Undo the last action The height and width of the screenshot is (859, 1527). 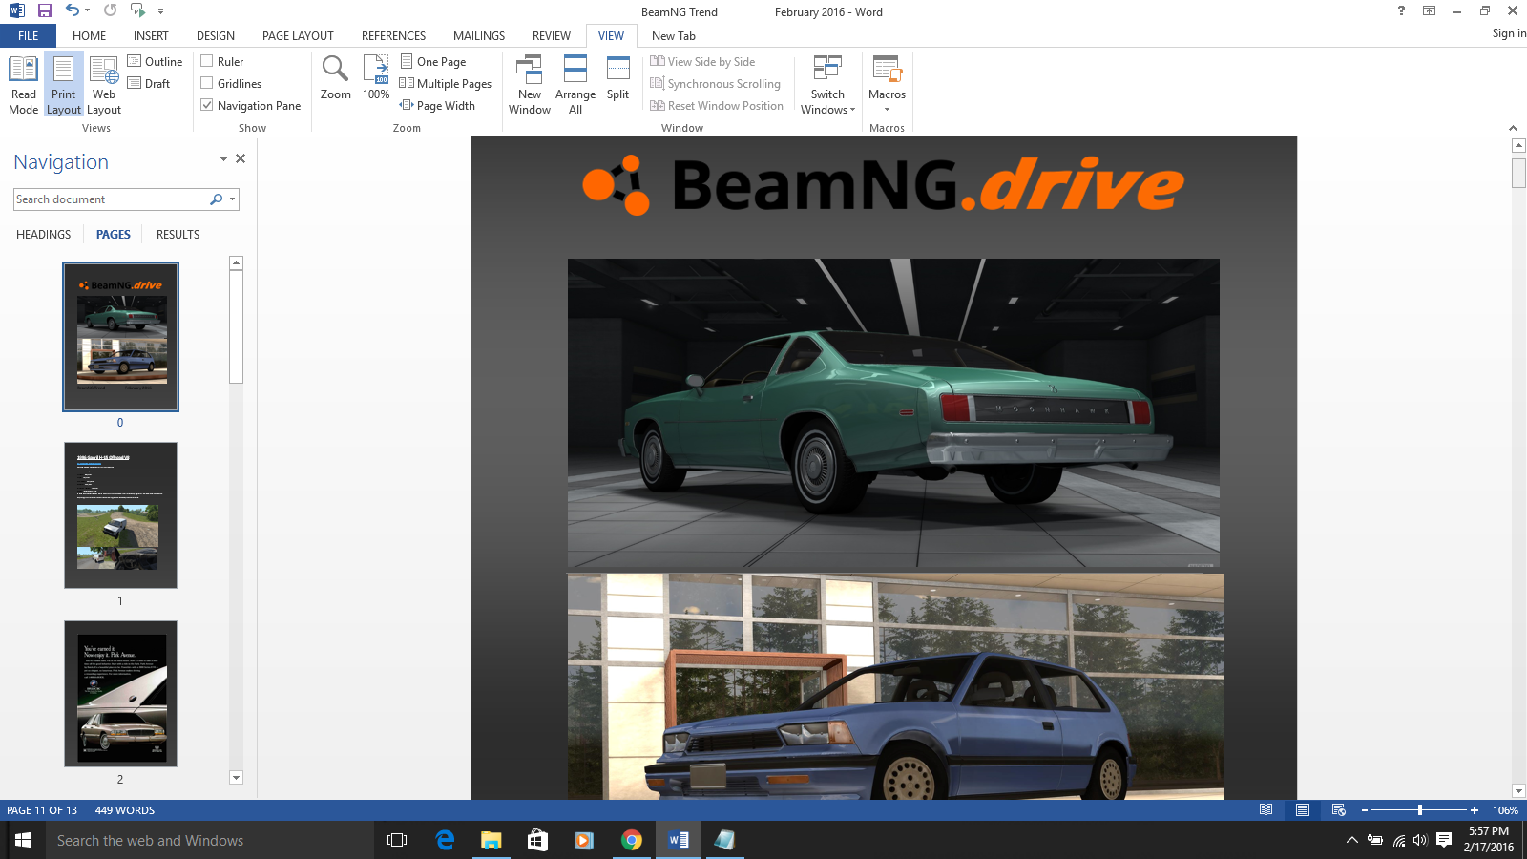click(x=73, y=10)
